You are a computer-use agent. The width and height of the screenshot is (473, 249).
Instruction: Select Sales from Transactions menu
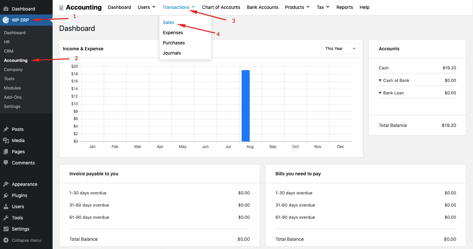(x=168, y=22)
